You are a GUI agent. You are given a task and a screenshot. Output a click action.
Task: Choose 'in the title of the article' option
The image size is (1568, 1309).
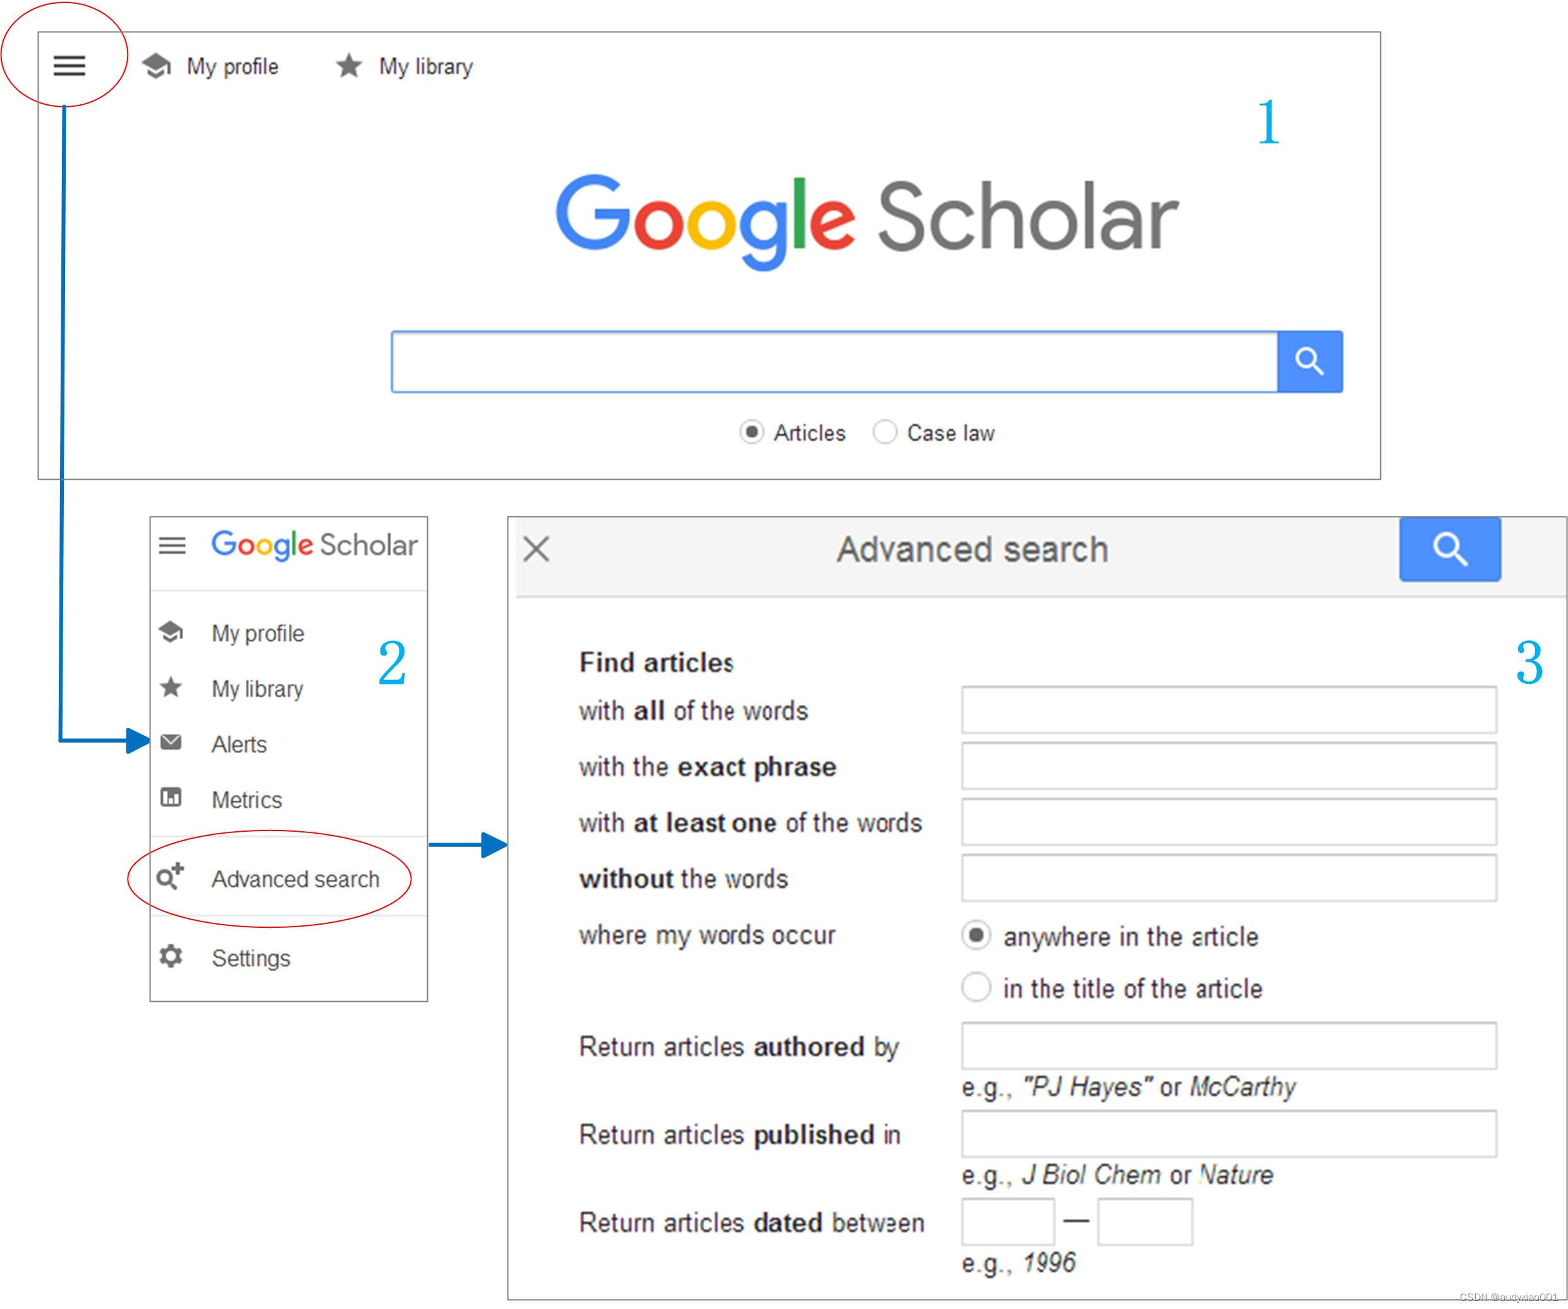[976, 987]
